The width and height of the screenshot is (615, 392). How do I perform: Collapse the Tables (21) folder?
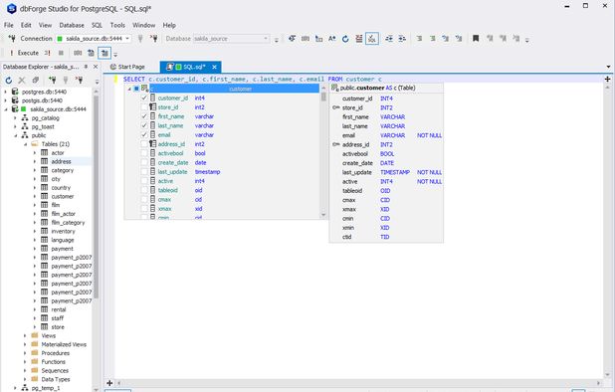click(25, 144)
